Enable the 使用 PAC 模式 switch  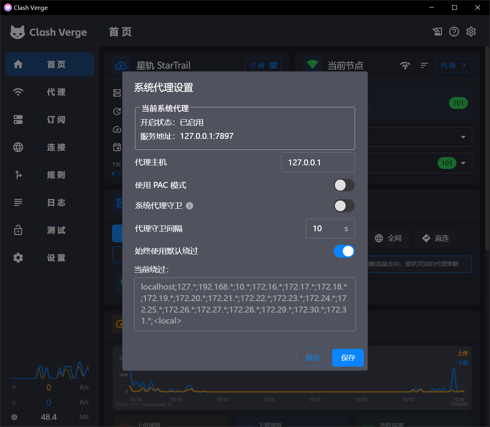344,185
